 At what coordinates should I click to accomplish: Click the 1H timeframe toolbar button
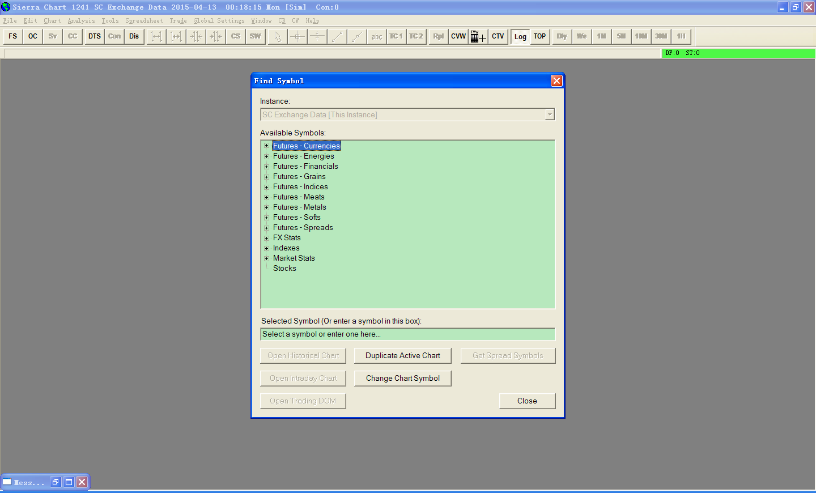pyautogui.click(x=681, y=36)
